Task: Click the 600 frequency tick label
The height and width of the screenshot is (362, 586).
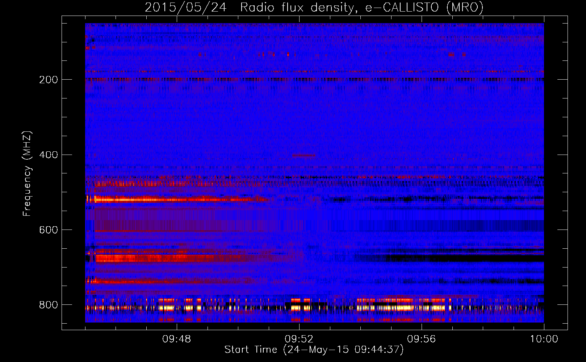Action: coord(49,230)
